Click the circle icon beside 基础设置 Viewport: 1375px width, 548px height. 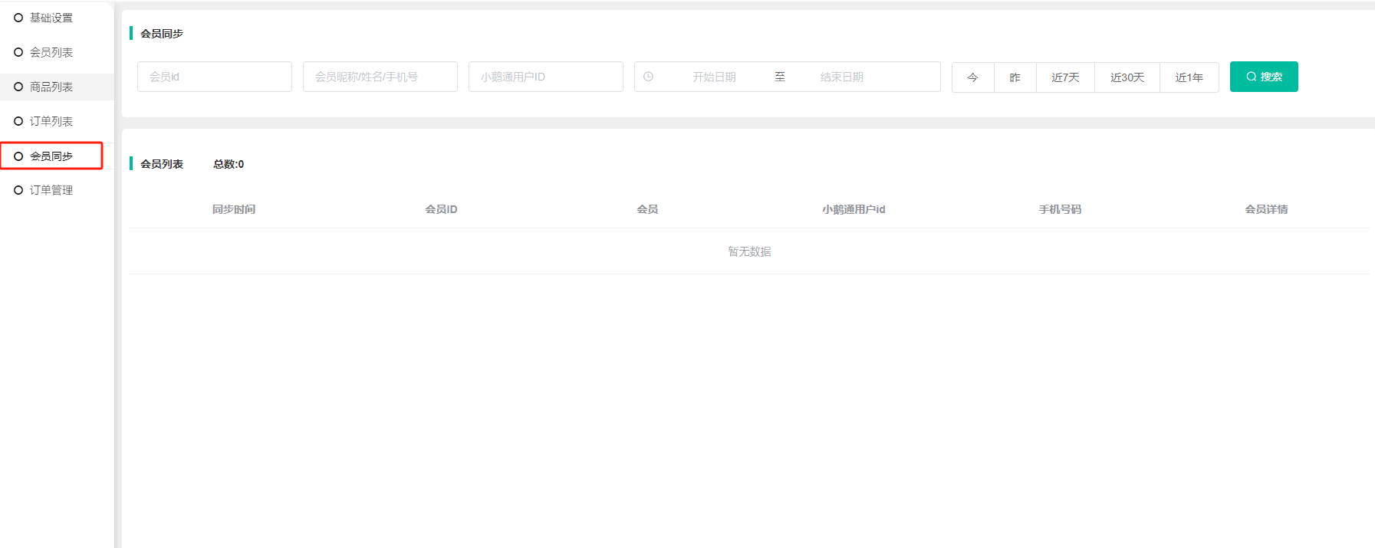tap(18, 18)
